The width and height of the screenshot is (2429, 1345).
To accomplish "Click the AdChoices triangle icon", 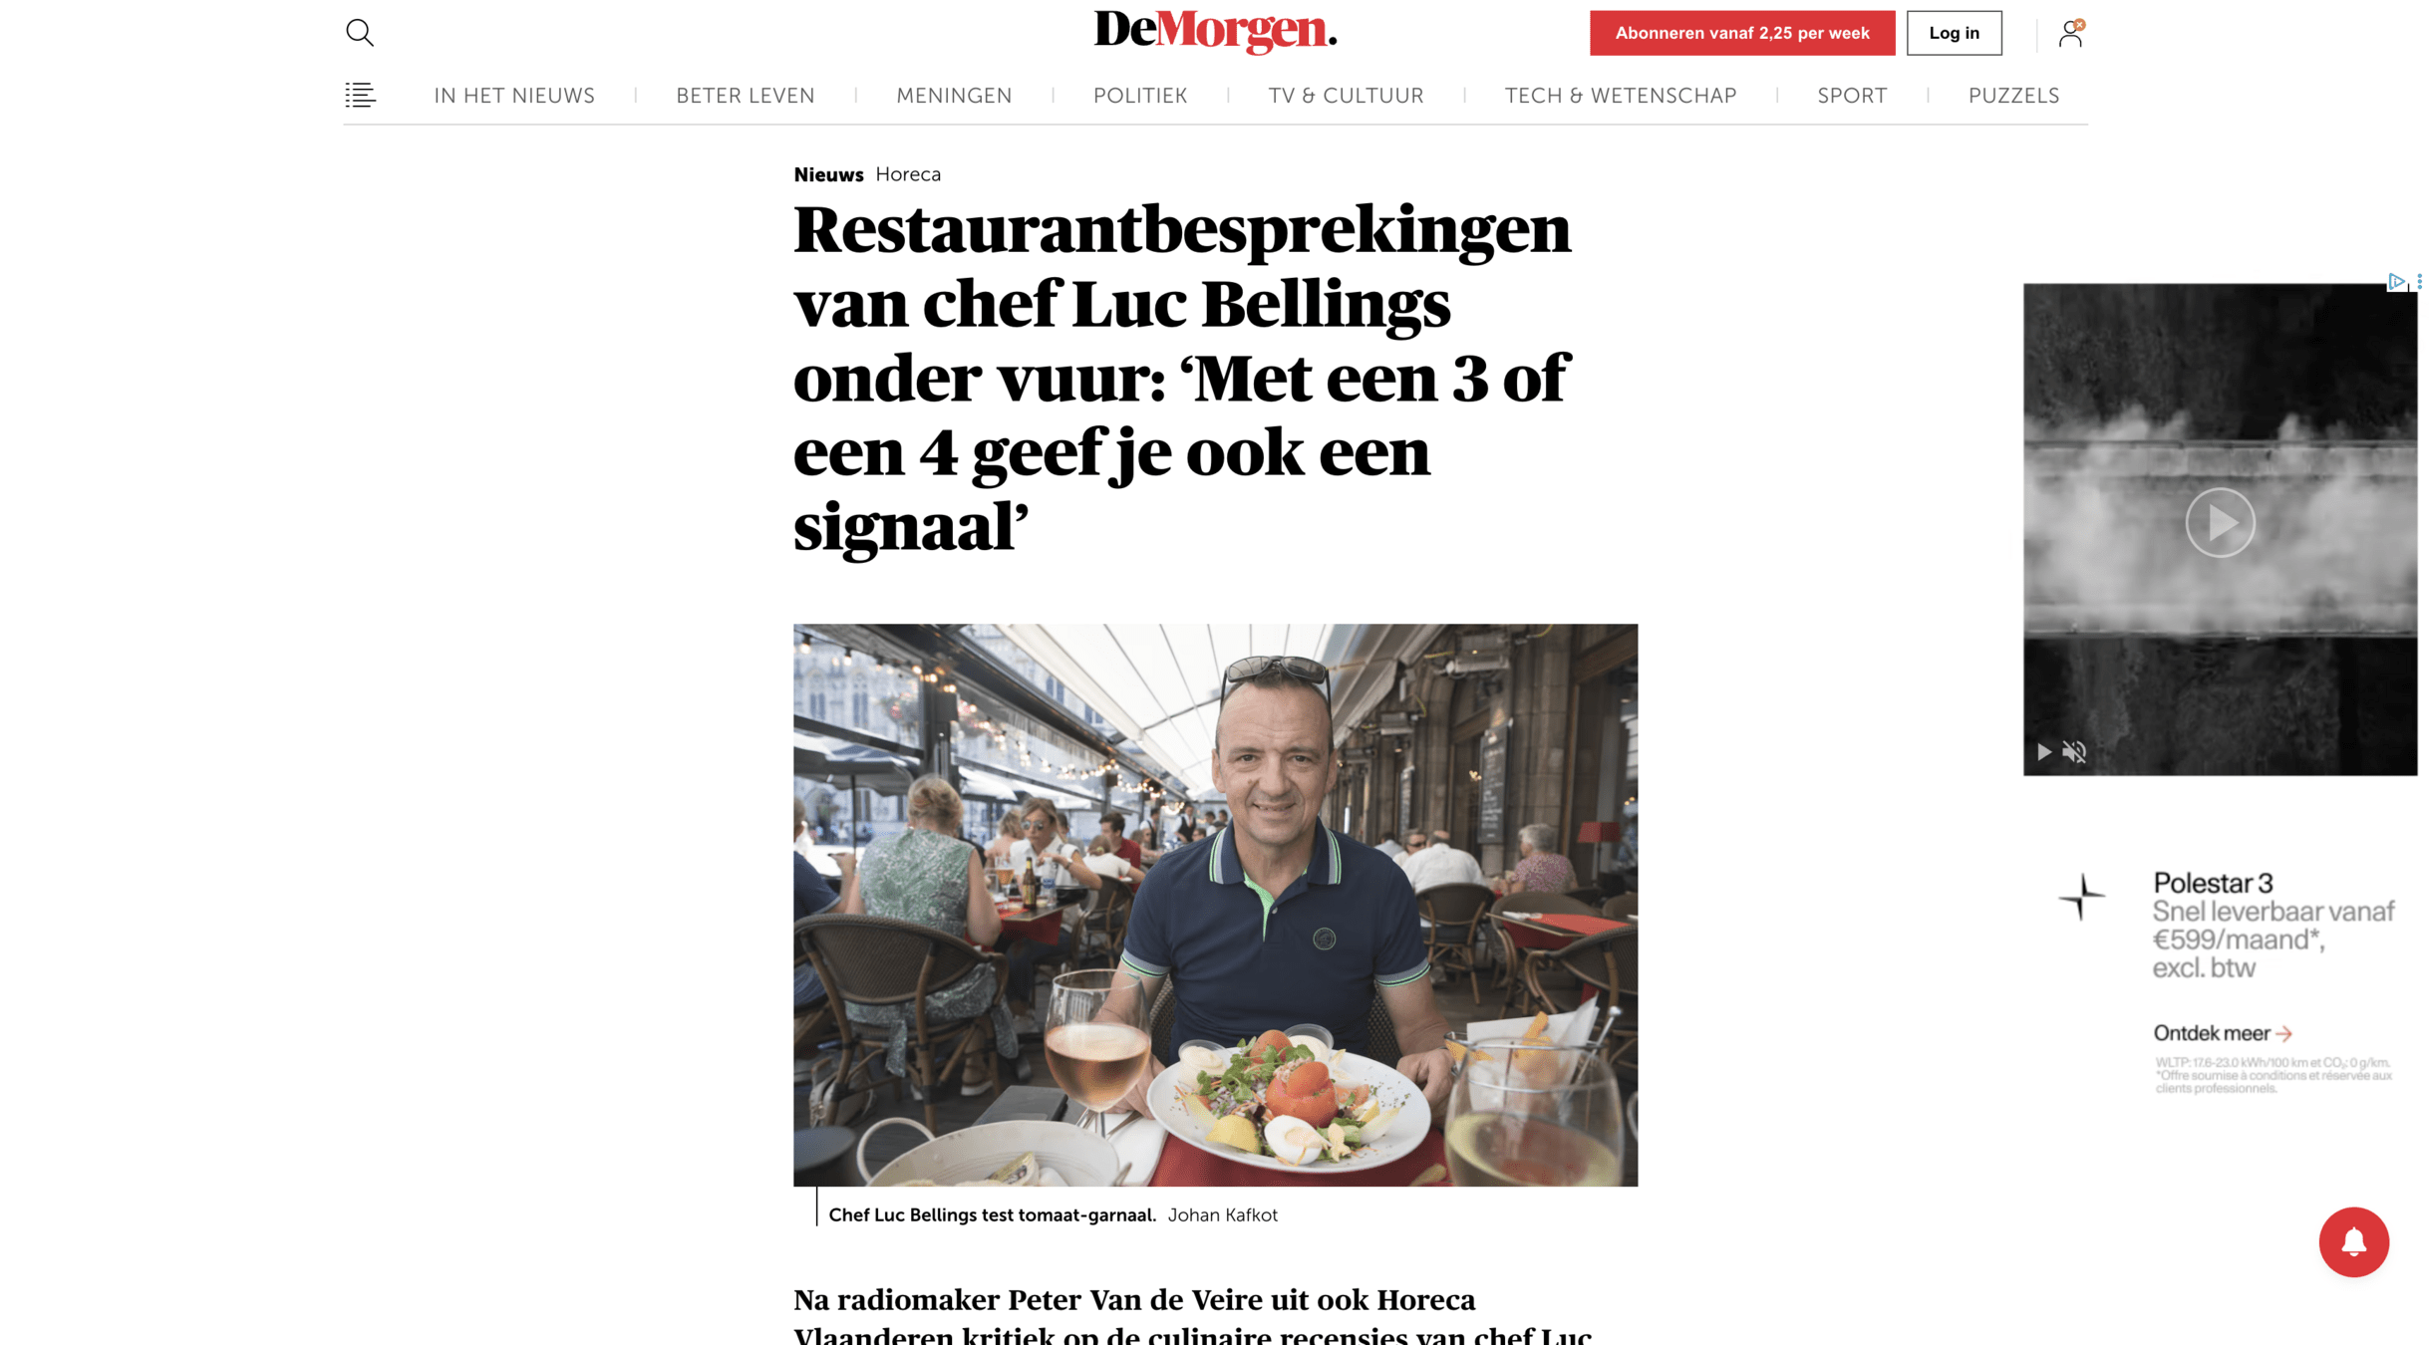I will coord(2396,281).
